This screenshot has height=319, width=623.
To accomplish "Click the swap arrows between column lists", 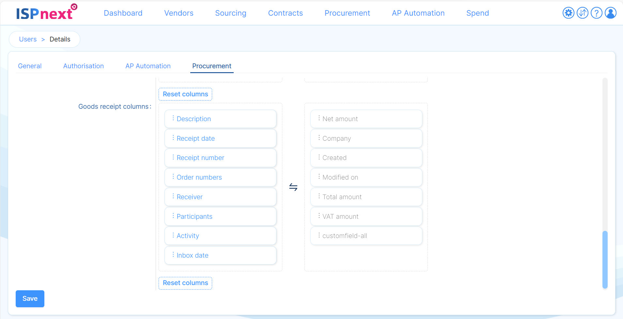I will click(293, 187).
